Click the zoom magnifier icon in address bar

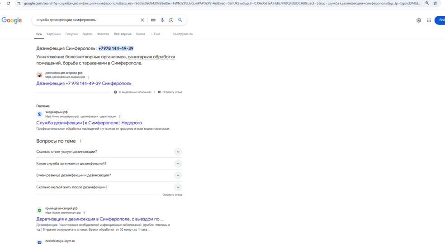pyautogui.click(x=427, y=3)
